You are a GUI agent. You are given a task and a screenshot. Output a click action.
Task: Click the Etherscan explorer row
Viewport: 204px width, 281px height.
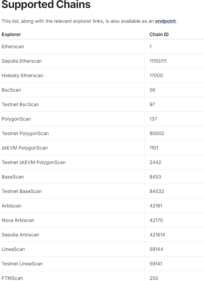pyautogui.click(x=13, y=47)
